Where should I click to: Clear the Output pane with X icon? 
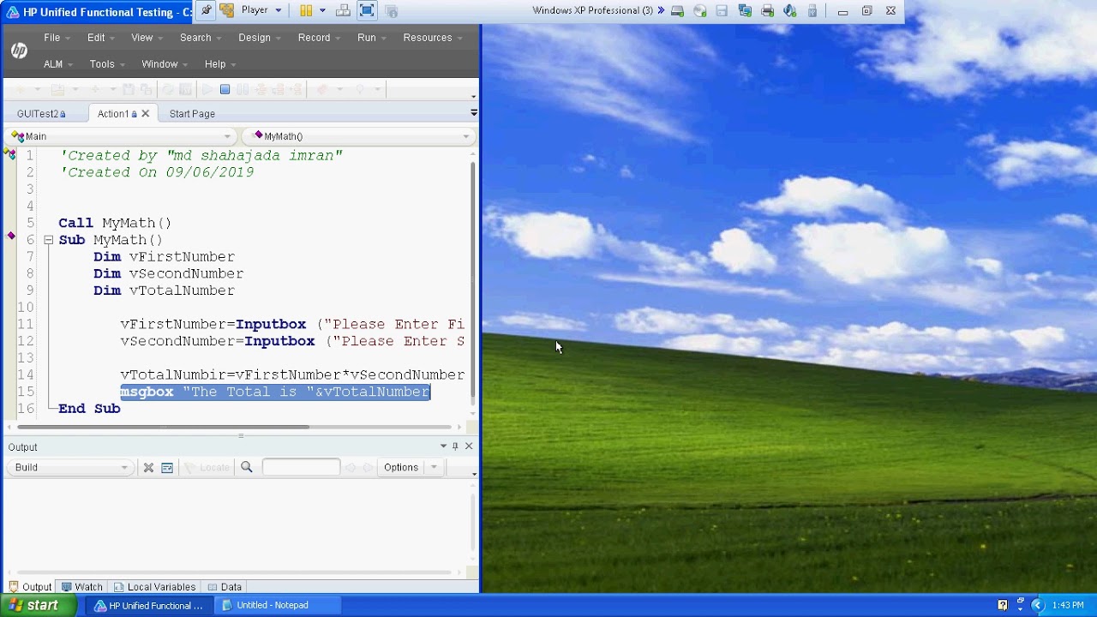click(148, 467)
